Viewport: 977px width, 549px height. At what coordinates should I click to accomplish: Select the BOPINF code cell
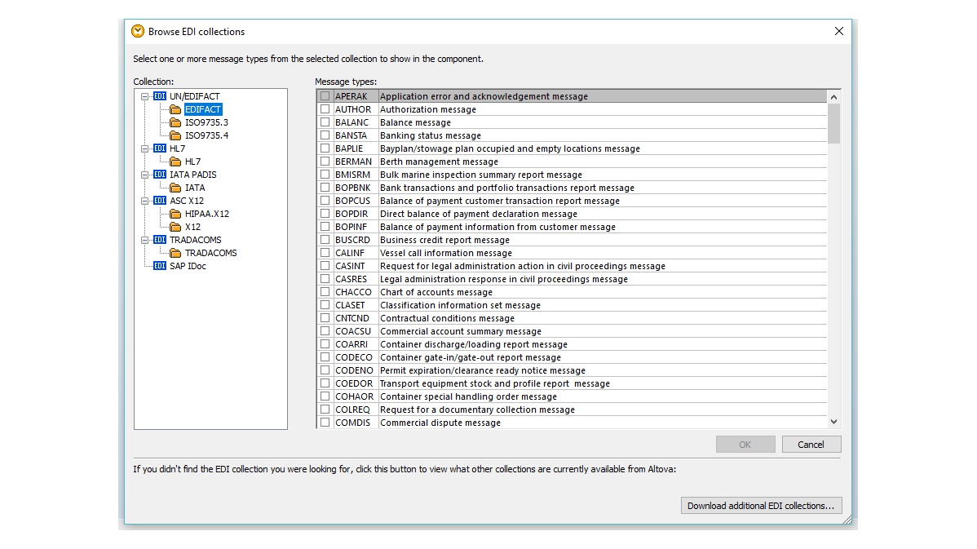pyautogui.click(x=351, y=228)
